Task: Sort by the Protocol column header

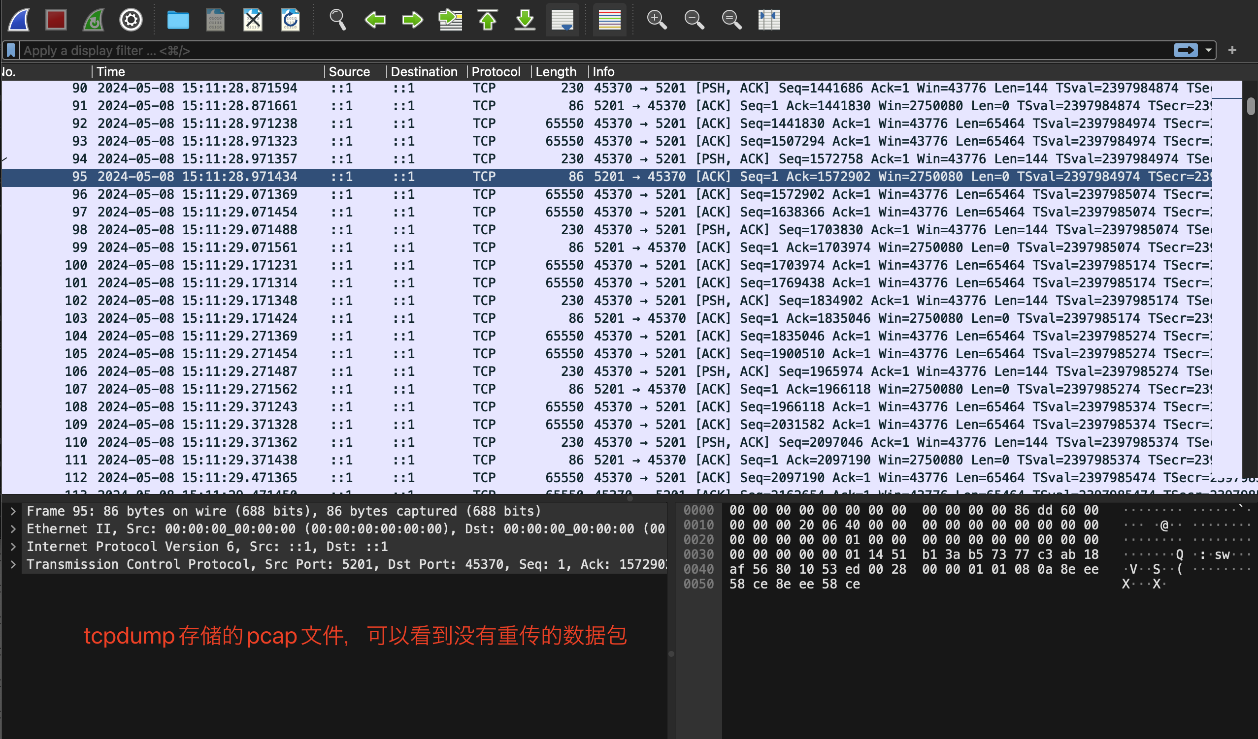Action: pyautogui.click(x=499, y=72)
